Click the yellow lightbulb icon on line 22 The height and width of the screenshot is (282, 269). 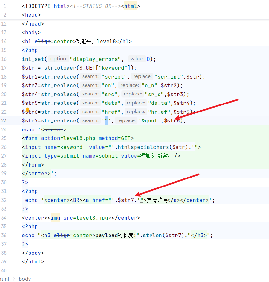(x=28, y=110)
